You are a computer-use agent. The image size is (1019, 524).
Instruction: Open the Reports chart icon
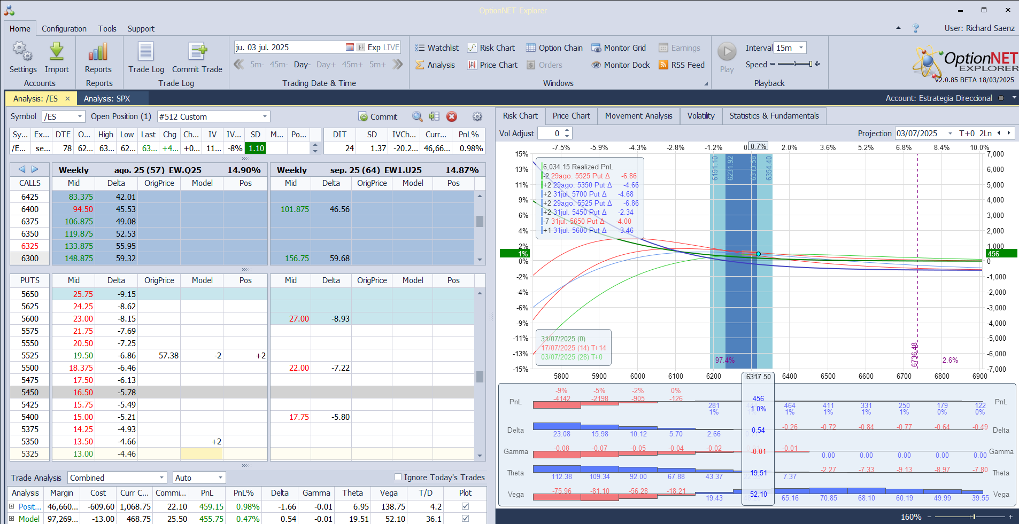[x=98, y=52]
